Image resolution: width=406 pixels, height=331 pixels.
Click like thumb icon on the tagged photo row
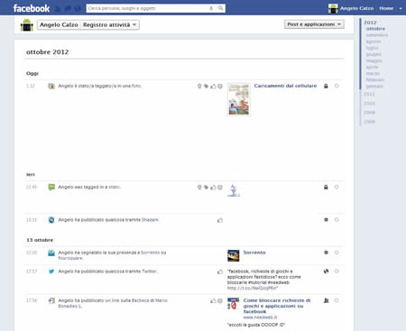click(213, 87)
